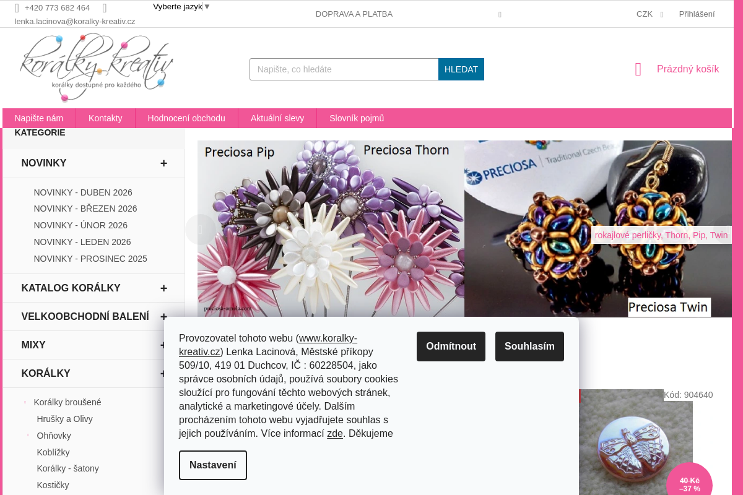
Task: Open Slovník pojmů menu item
Action: [357, 118]
